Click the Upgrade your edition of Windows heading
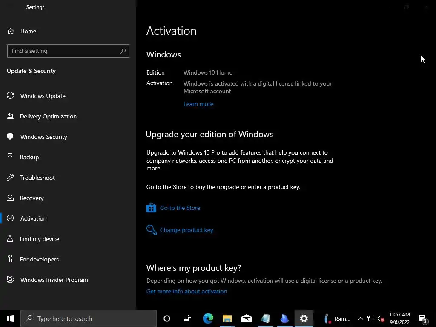The image size is (436, 327). [x=209, y=134]
